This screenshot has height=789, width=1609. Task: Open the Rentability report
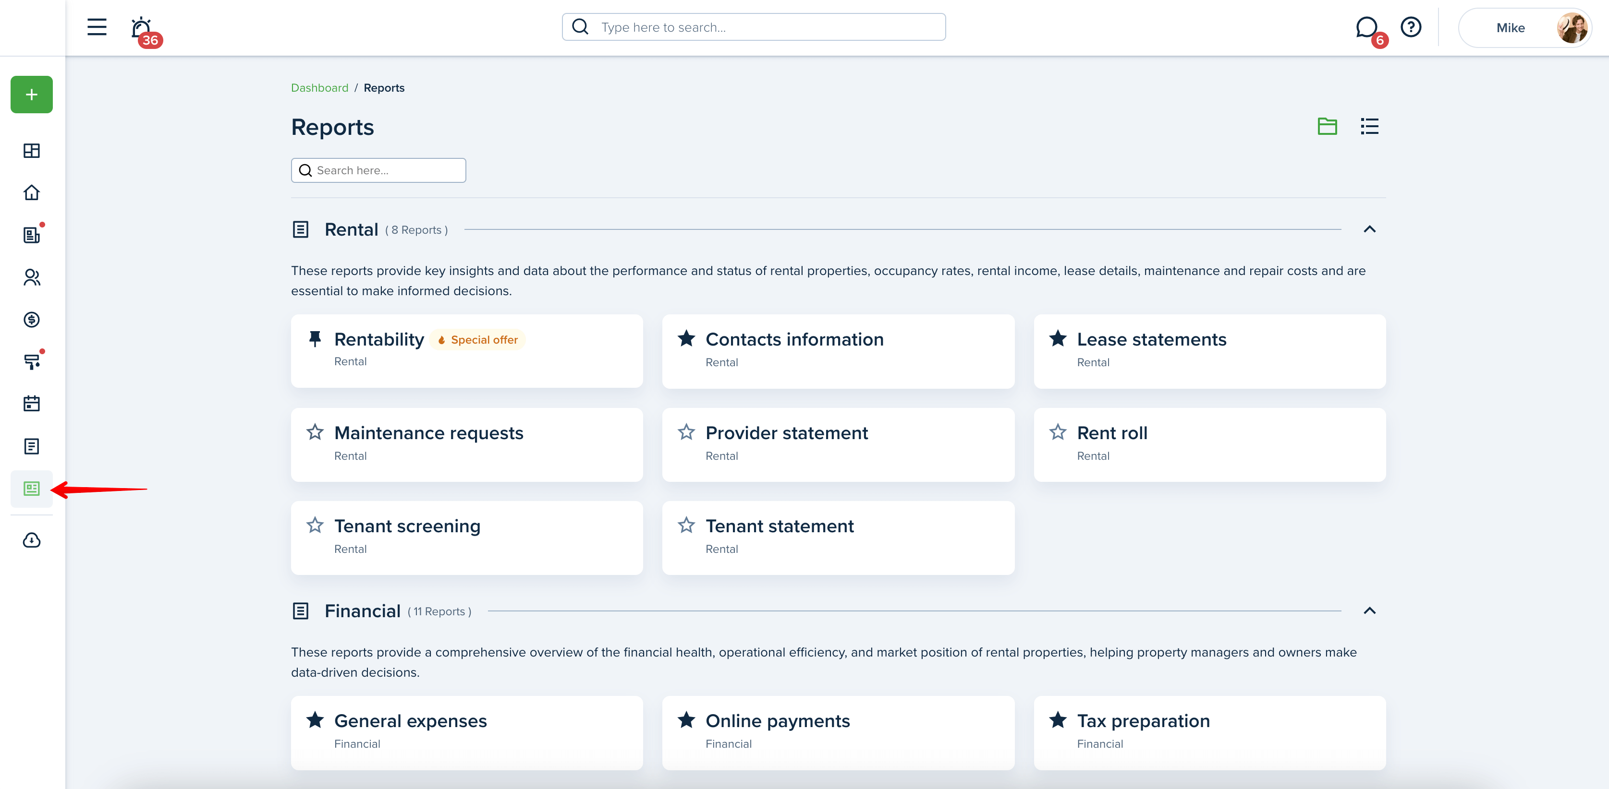click(466, 351)
